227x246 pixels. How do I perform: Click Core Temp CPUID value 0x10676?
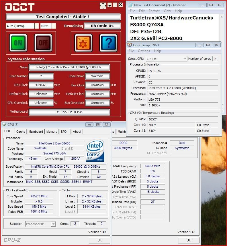pyautogui.click(x=183, y=71)
